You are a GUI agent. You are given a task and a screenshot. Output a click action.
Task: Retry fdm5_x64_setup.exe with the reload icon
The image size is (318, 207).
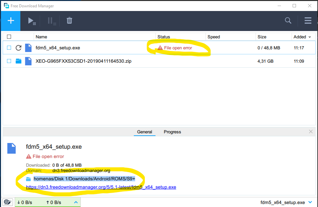pos(18,48)
